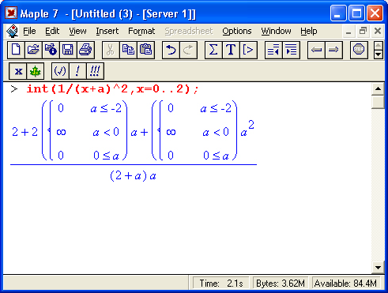Undo the last operation with arrow icon
Image resolution: width=388 pixels, height=293 pixels.
pyautogui.click(x=171, y=50)
